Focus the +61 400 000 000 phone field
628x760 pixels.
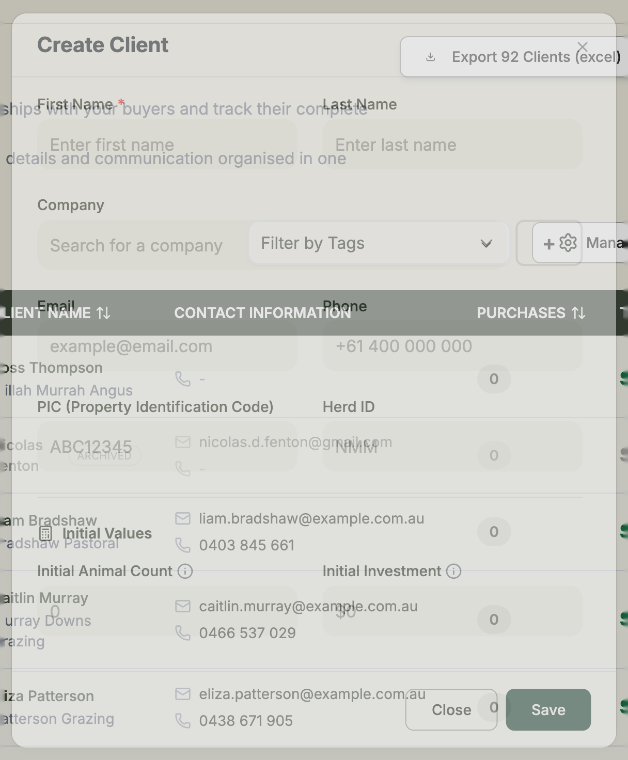452,346
